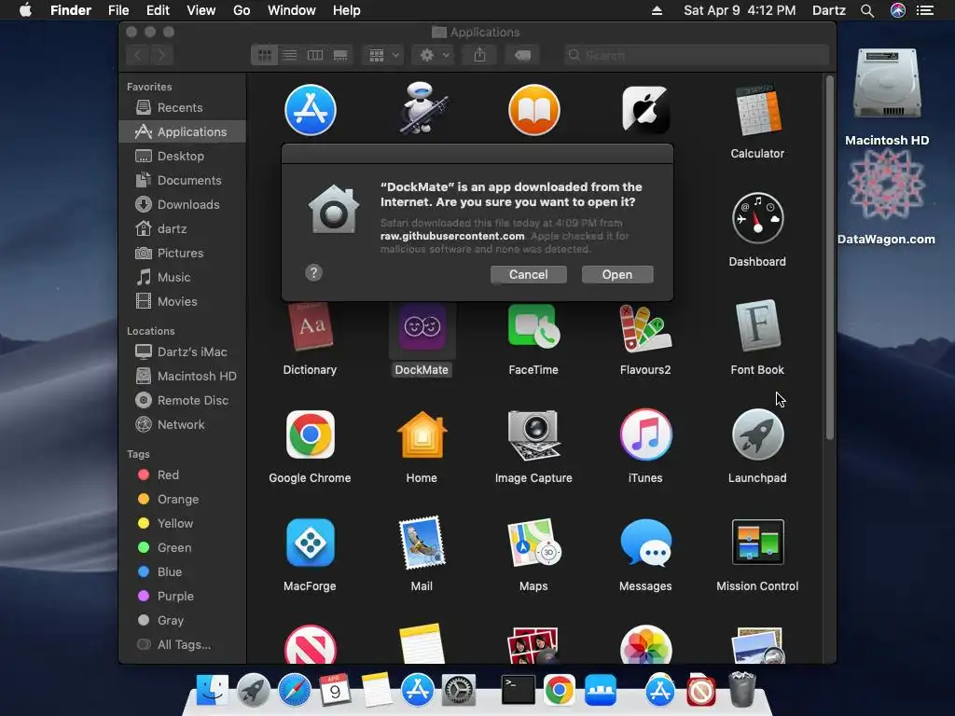Open the Automator robot icon

coord(422,110)
